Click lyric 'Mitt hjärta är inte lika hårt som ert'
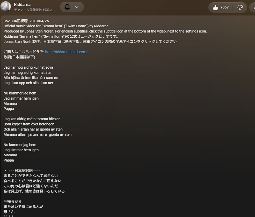The height and width of the screenshot is (217, 255). tap(31, 78)
